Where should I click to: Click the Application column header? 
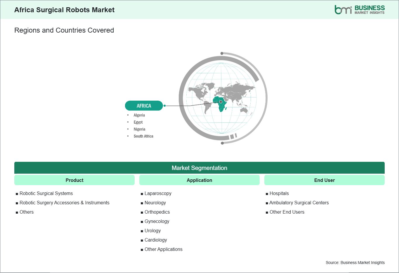click(x=199, y=180)
